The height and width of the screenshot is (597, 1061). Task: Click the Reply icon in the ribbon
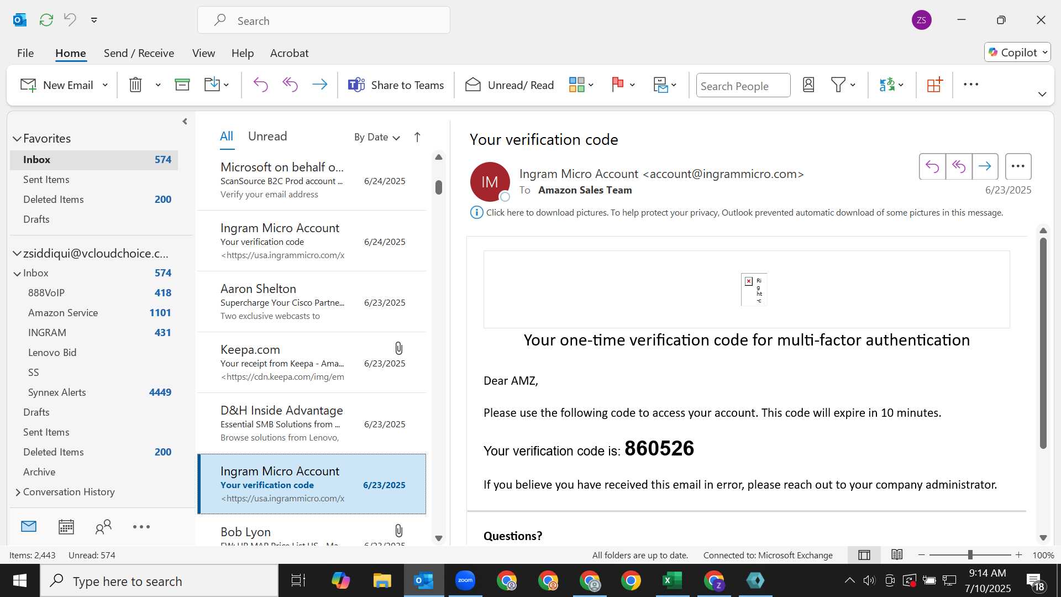click(260, 85)
